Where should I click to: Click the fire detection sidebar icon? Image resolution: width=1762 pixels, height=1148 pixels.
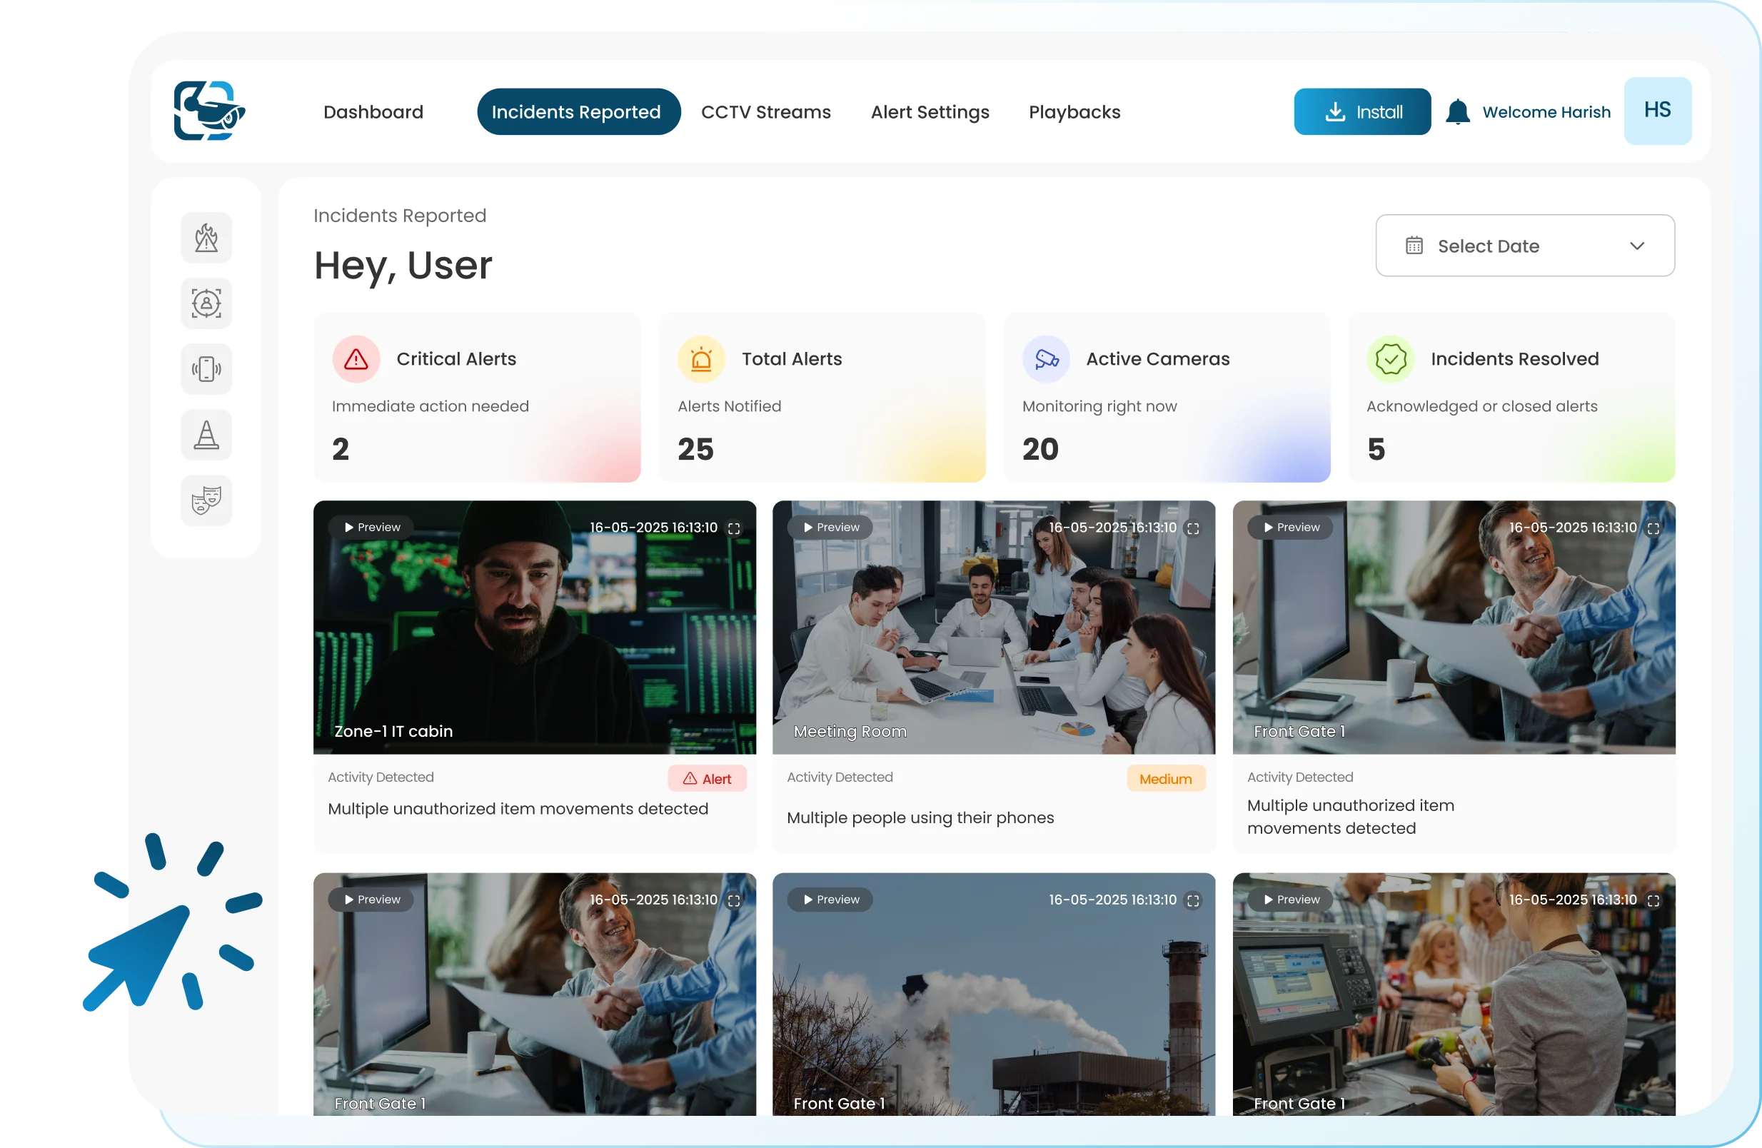pyautogui.click(x=206, y=238)
